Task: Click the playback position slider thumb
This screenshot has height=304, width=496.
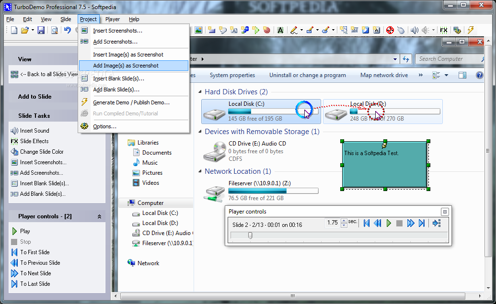Action: [250, 236]
